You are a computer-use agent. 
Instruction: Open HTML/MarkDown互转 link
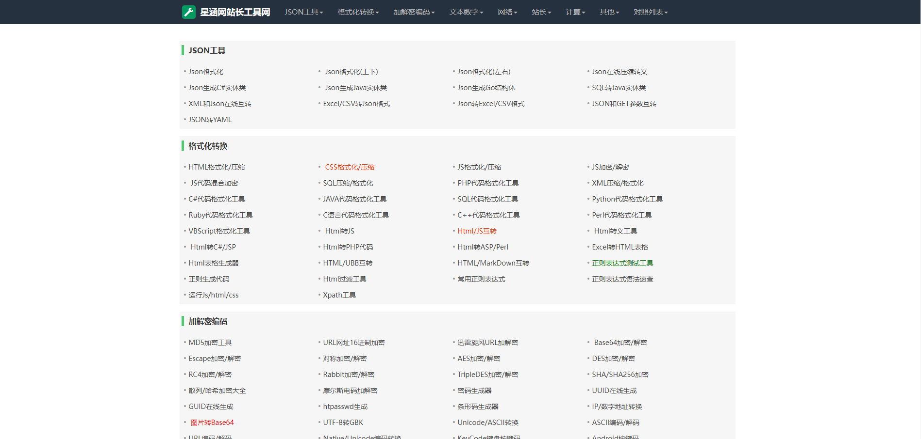click(x=493, y=263)
